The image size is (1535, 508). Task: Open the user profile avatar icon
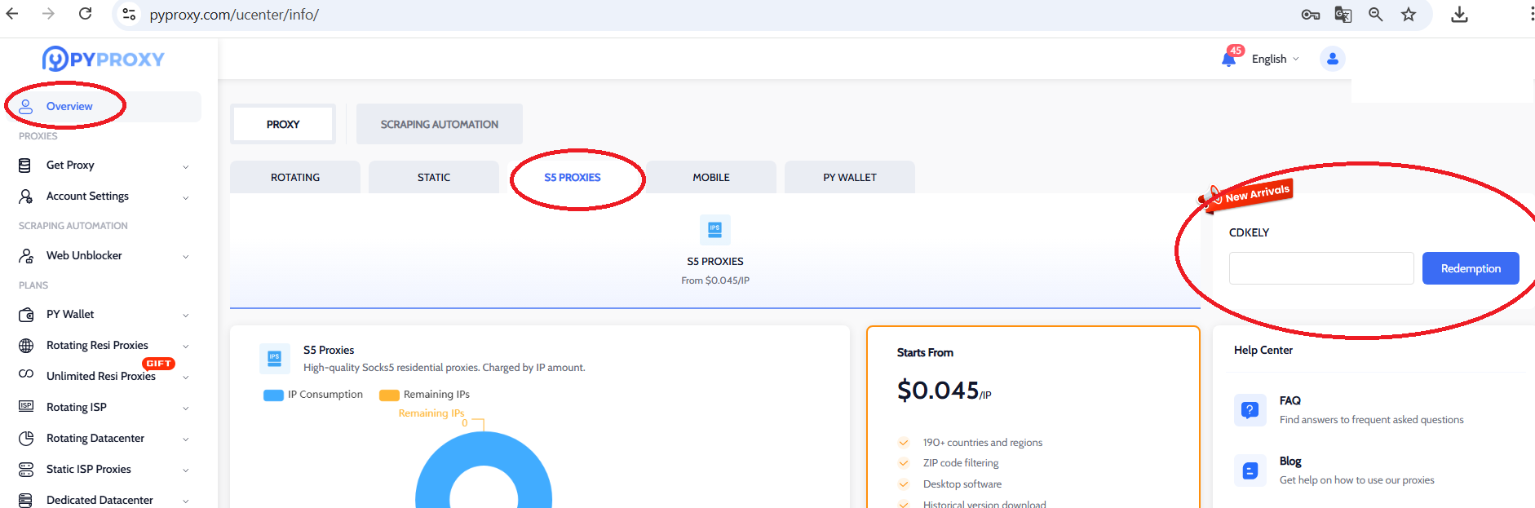click(x=1333, y=59)
